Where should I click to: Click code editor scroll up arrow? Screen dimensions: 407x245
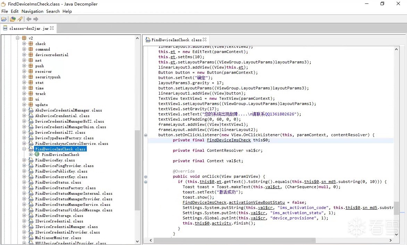coord(396,49)
